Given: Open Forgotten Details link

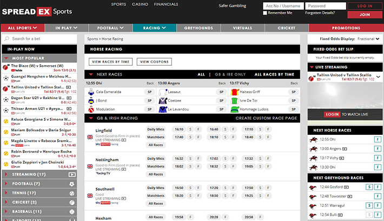Looking at the screenshot, I should [320, 13].
